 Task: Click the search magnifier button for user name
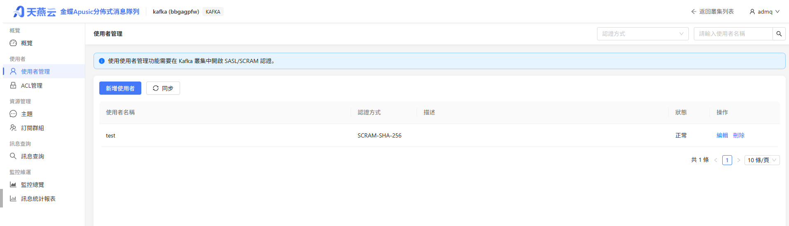[x=779, y=34]
